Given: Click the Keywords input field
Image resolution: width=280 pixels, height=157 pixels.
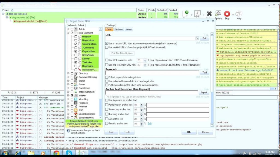Looking at the screenshot, I should [x=152, y=73].
